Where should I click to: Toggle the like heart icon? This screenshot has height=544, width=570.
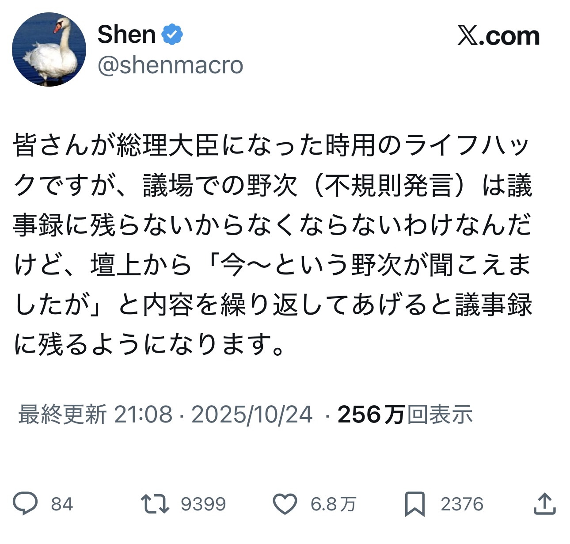tap(285, 504)
